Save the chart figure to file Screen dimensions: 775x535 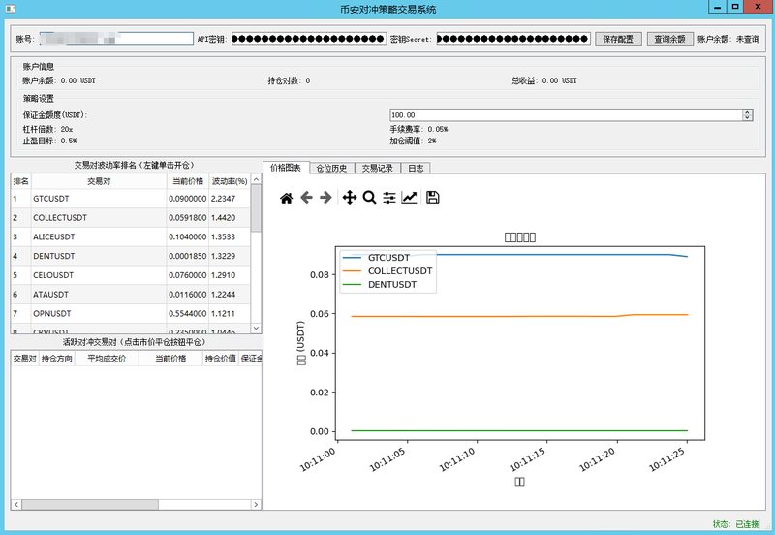[x=433, y=198]
